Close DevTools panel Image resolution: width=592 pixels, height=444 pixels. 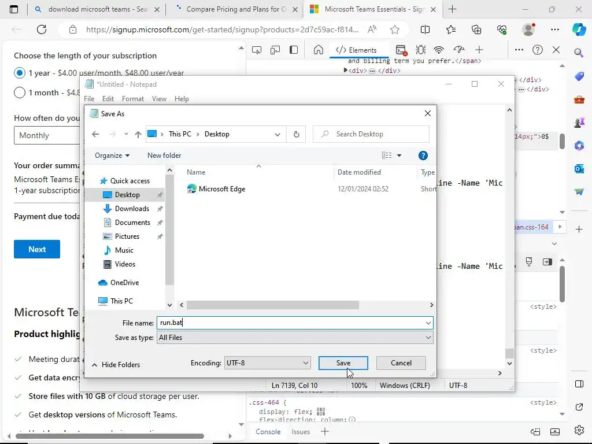pos(556,50)
